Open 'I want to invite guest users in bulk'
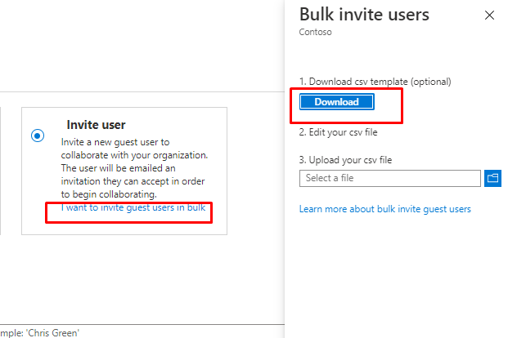The height and width of the screenshot is (338, 508). click(133, 207)
